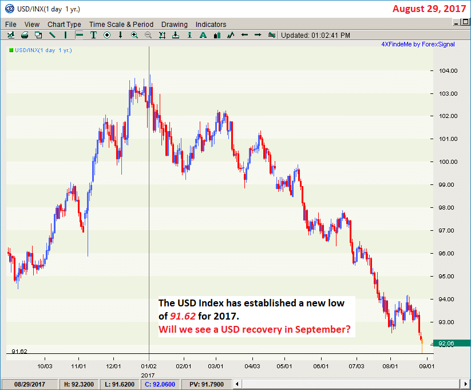Click the 'USD recovery in September?' annotation
471x390 pixels.
pos(286,329)
